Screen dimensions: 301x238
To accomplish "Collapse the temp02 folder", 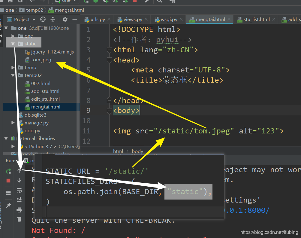I will (13, 75).
